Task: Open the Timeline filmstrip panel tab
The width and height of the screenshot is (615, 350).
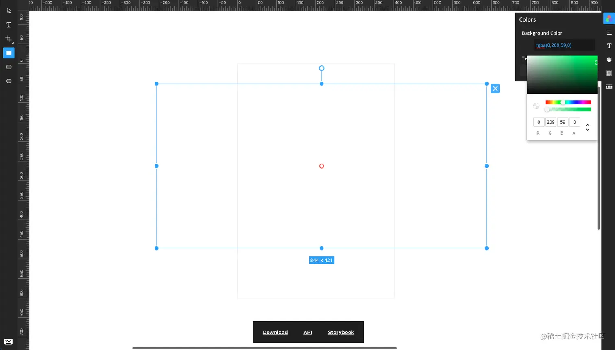Action: [609, 86]
